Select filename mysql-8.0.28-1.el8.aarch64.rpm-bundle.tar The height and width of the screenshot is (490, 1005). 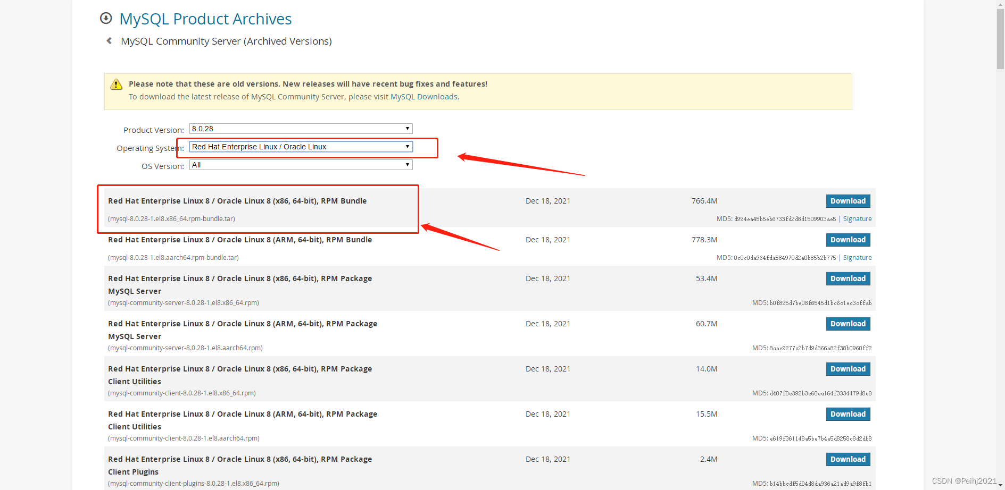coord(173,258)
